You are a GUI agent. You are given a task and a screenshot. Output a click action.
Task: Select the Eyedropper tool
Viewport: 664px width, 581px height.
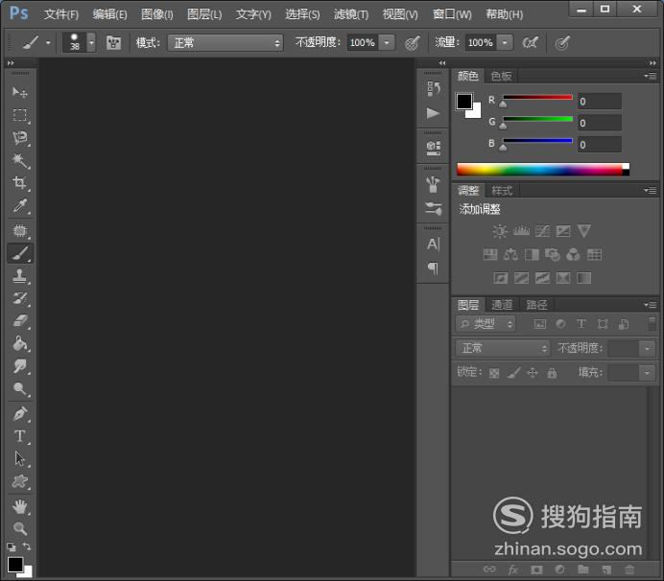(19, 206)
